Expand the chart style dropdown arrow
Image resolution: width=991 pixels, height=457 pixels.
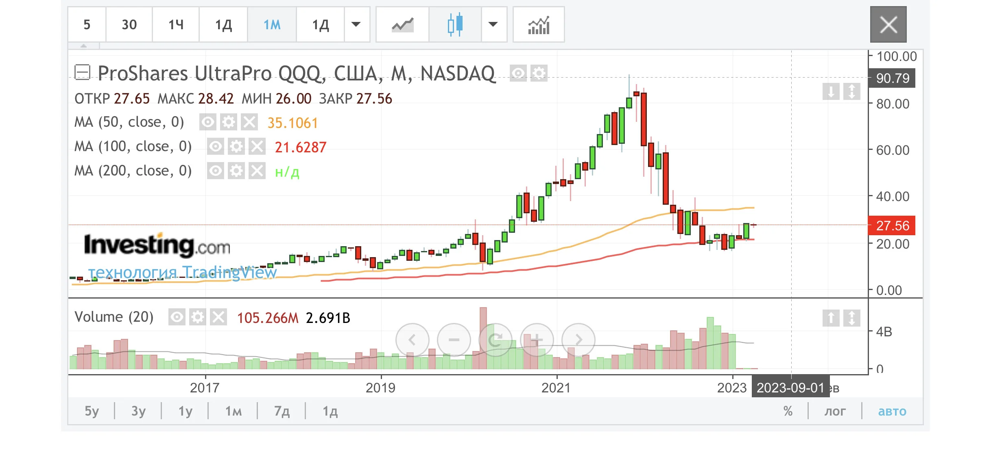(x=493, y=25)
